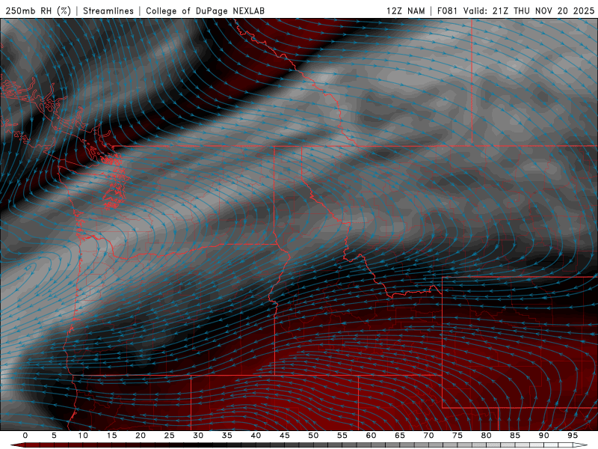Screen dimensions: 598x449
Task: Click the colorbar label "10"
Action: tap(83, 436)
